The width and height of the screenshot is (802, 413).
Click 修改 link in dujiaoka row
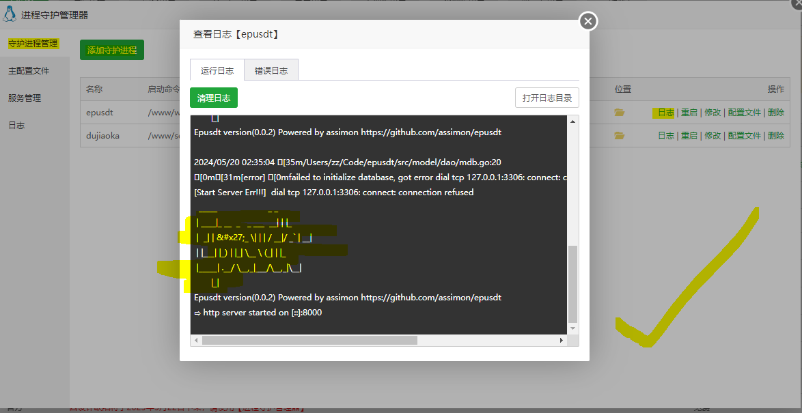[x=713, y=135]
